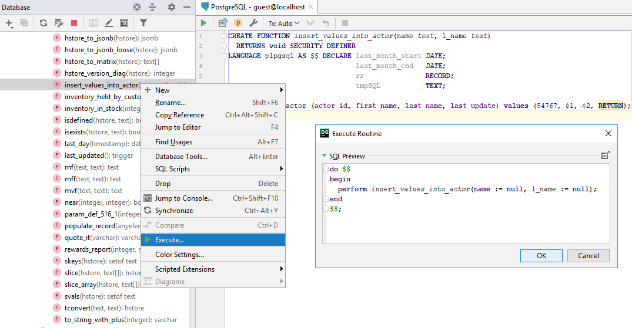Select Jump to Console... menu entry

point(213,198)
